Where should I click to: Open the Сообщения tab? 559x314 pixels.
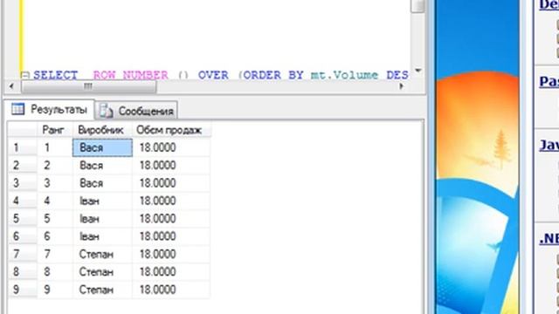[137, 111]
